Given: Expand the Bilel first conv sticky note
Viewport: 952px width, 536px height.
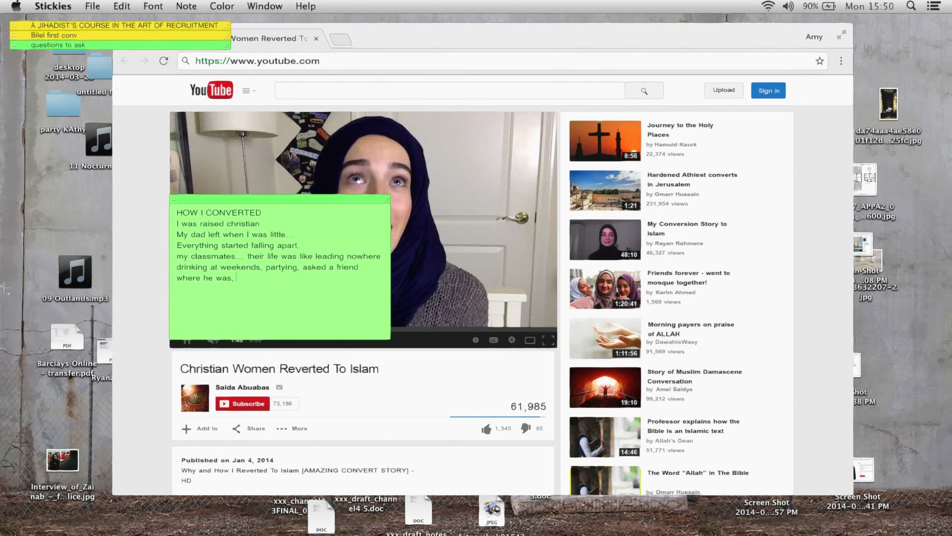Looking at the screenshot, I should click(x=120, y=35).
